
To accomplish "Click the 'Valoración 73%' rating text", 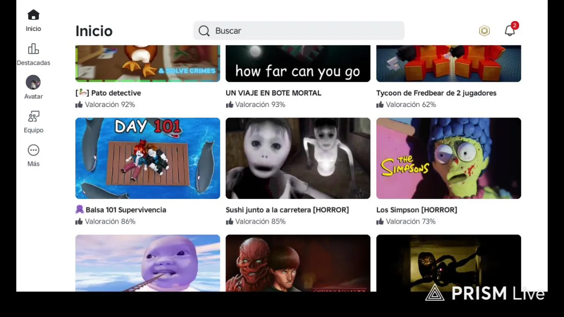I will pos(411,221).
